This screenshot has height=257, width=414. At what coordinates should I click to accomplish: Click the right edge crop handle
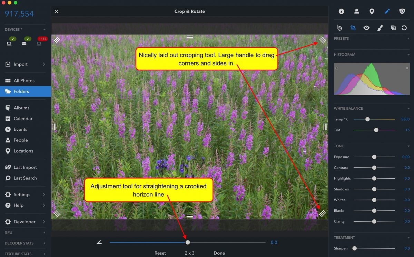[325, 127]
